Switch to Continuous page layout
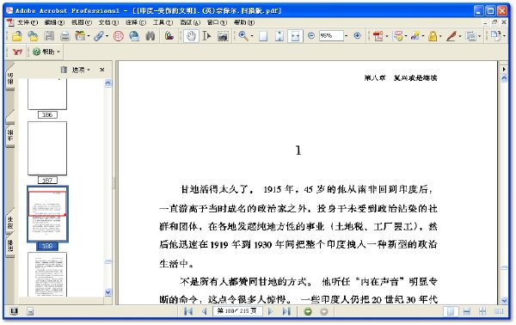 (467, 311)
